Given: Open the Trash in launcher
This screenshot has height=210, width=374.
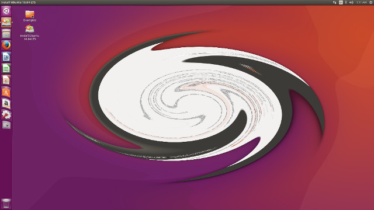Looking at the screenshot, I should coord(6,204).
